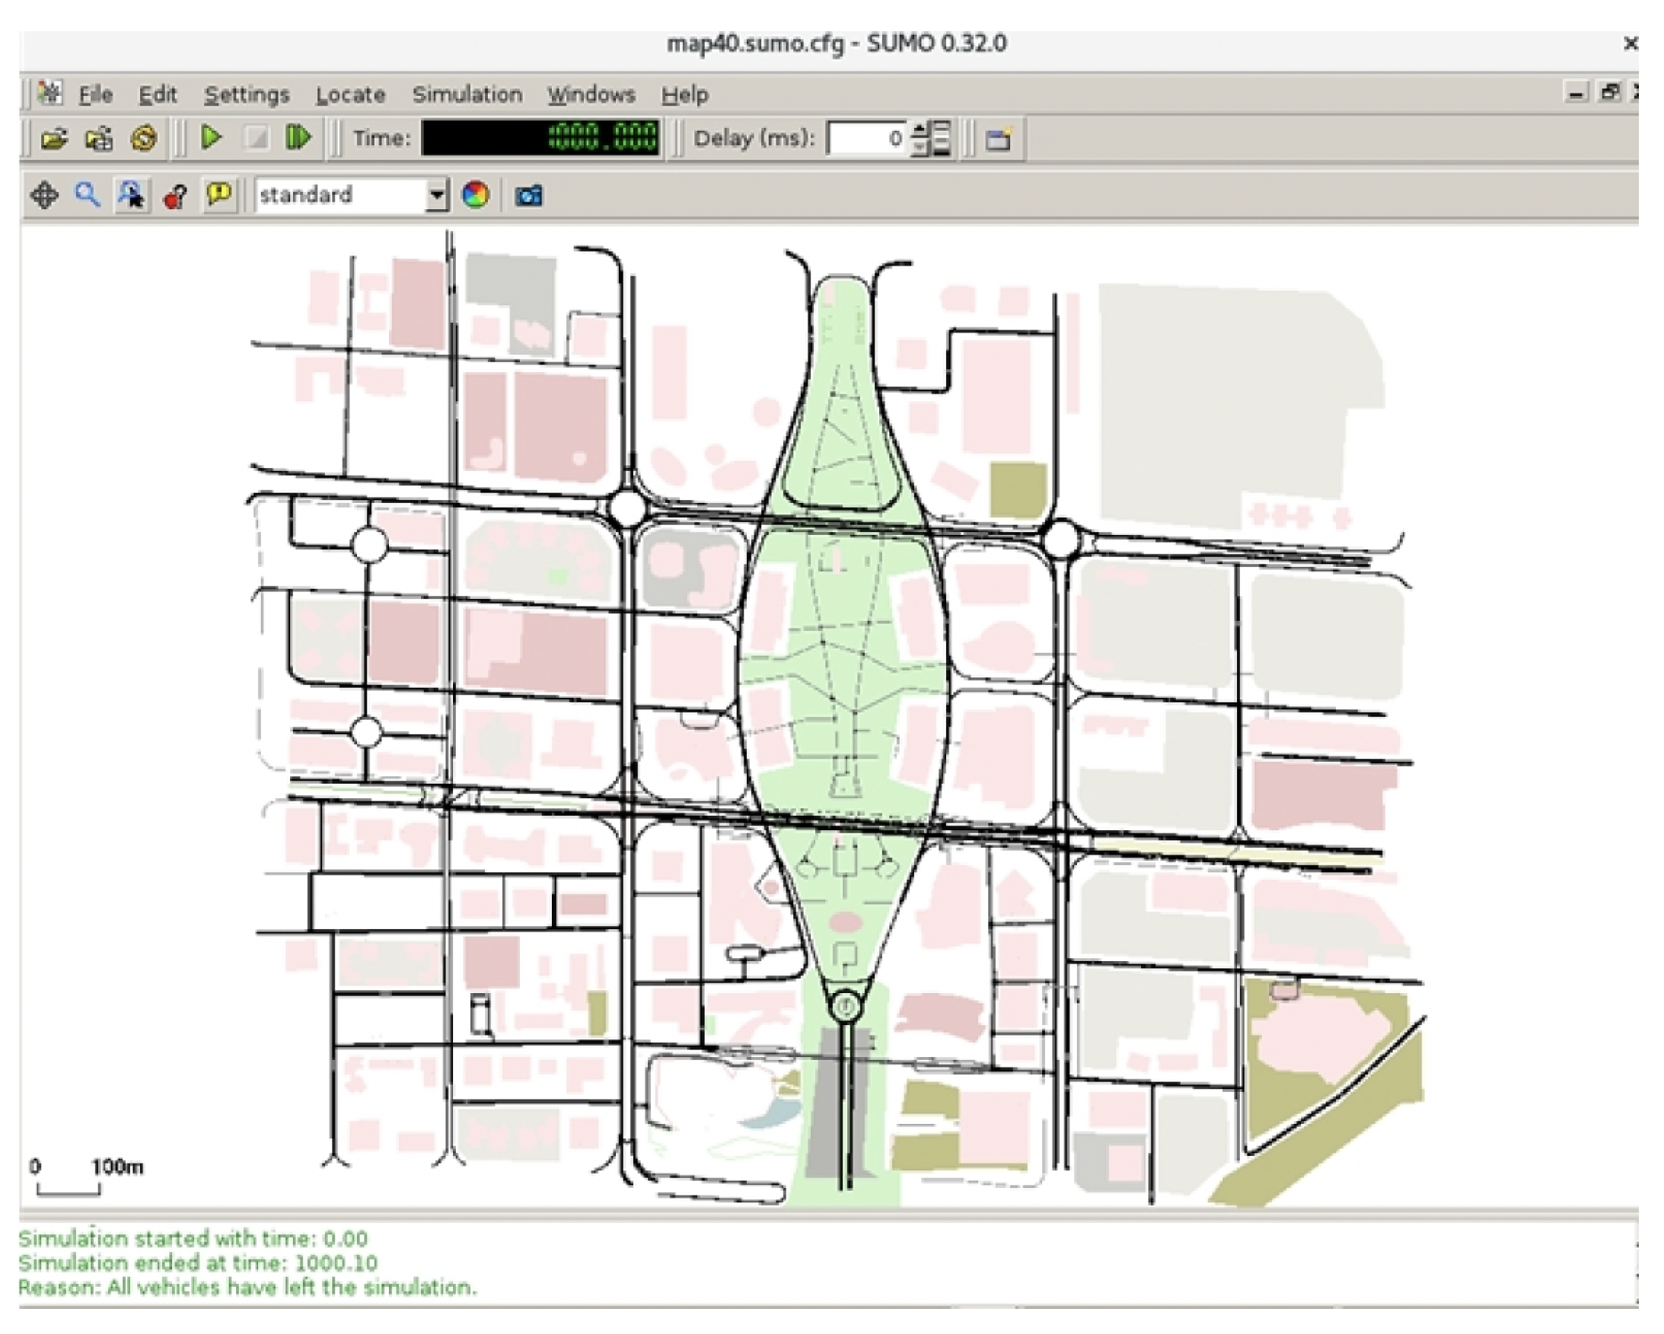Toggle the locate-by-cursor selection tool
The height and width of the screenshot is (1334, 1664).
pyautogui.click(x=131, y=196)
